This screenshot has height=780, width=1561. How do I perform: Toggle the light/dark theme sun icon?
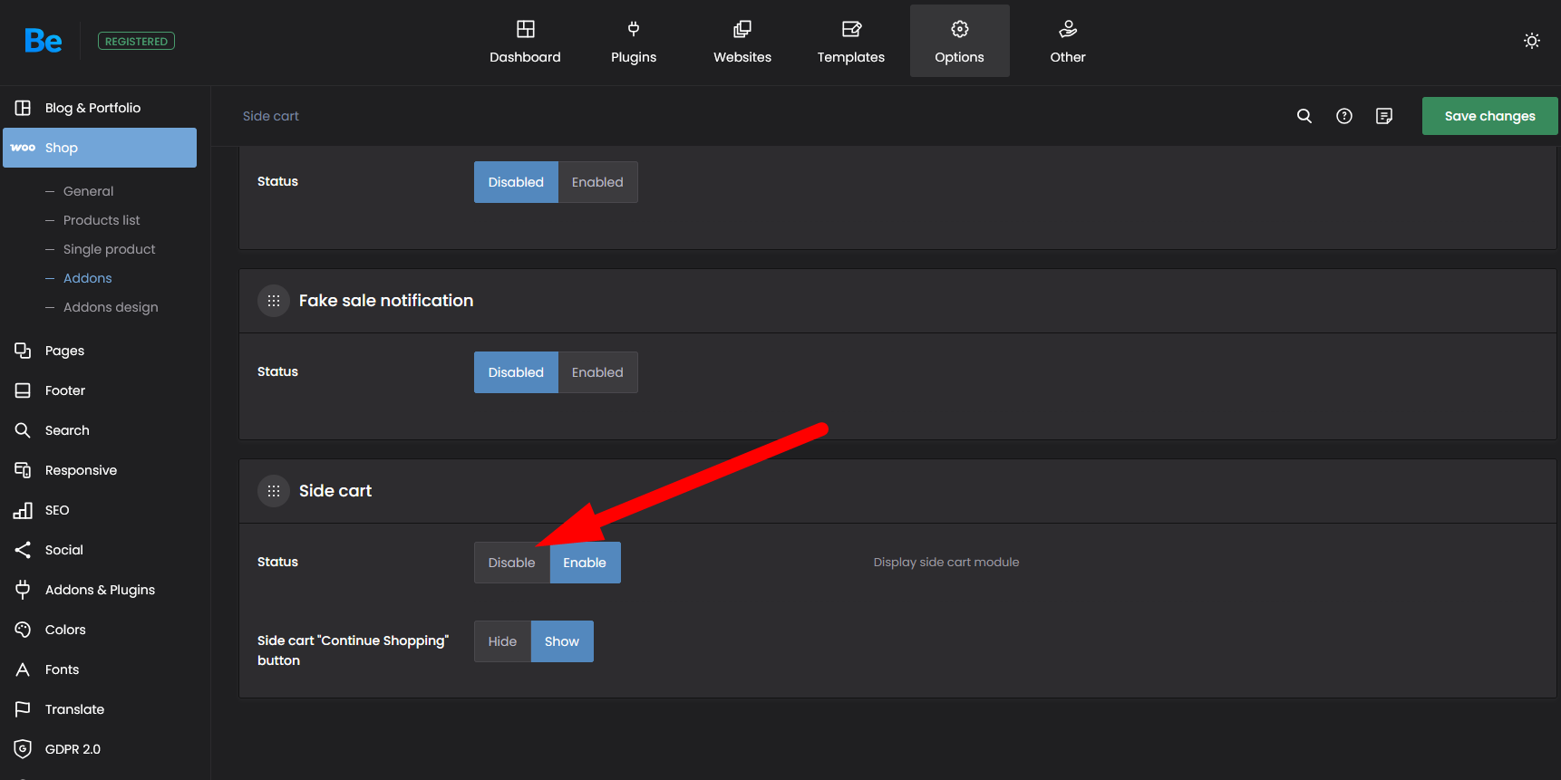click(x=1532, y=41)
